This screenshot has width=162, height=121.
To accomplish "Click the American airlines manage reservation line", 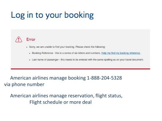I will pos(66,96).
